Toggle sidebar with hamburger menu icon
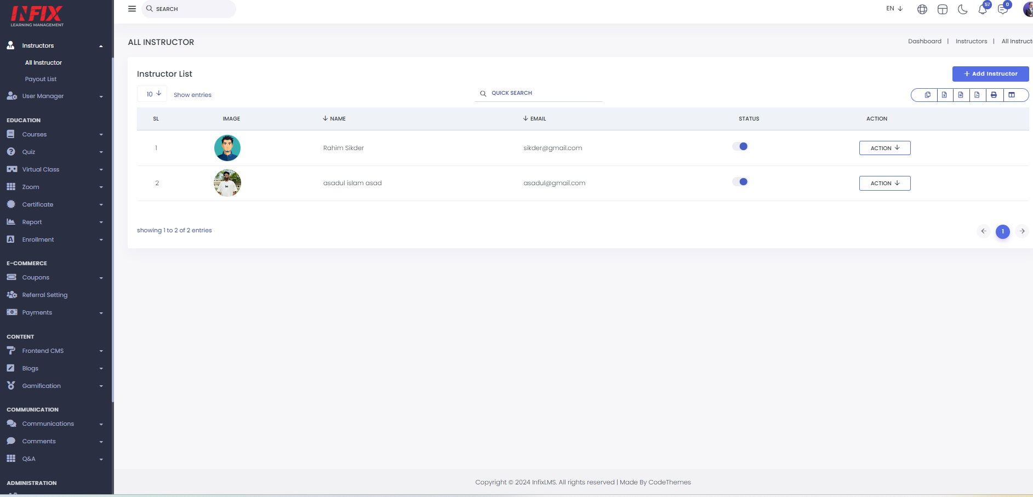The height and width of the screenshot is (497, 1033). click(x=132, y=9)
